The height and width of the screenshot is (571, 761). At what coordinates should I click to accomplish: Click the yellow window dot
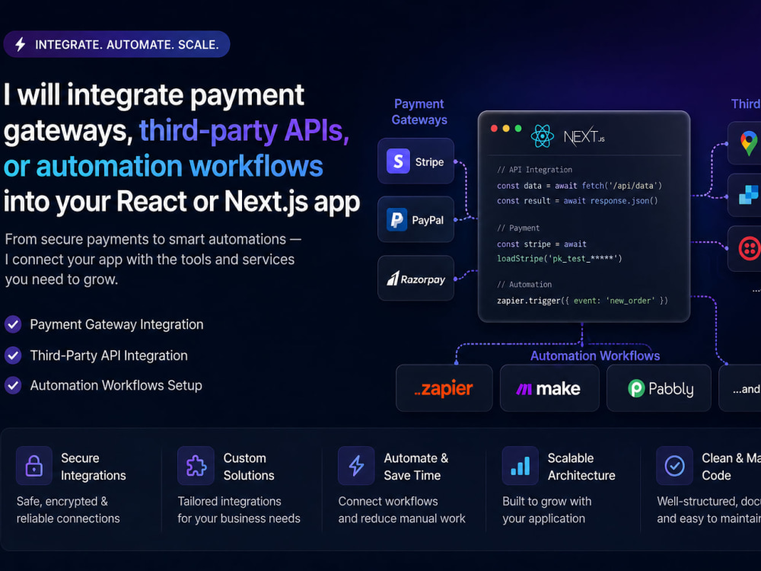(506, 128)
